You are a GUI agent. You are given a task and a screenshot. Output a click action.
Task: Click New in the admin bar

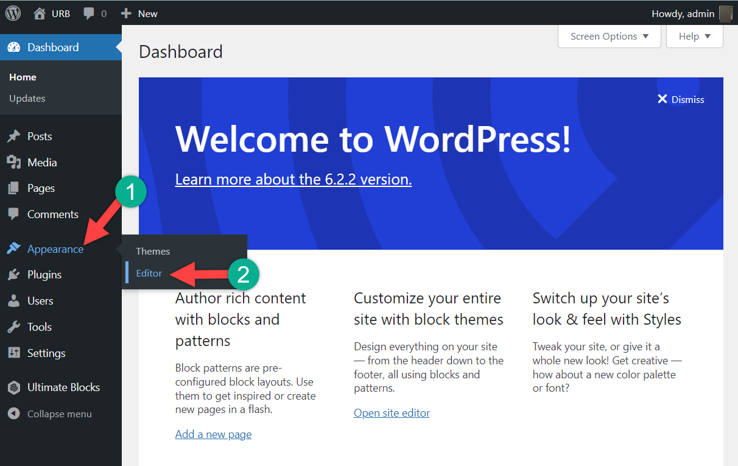coord(148,13)
